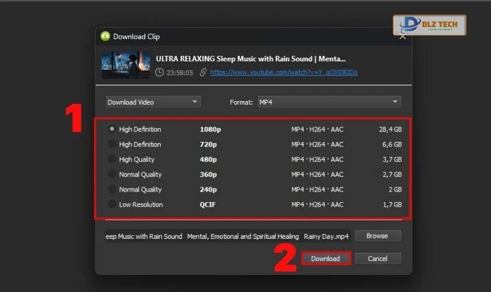Click the 720p resolution label

tap(208, 144)
